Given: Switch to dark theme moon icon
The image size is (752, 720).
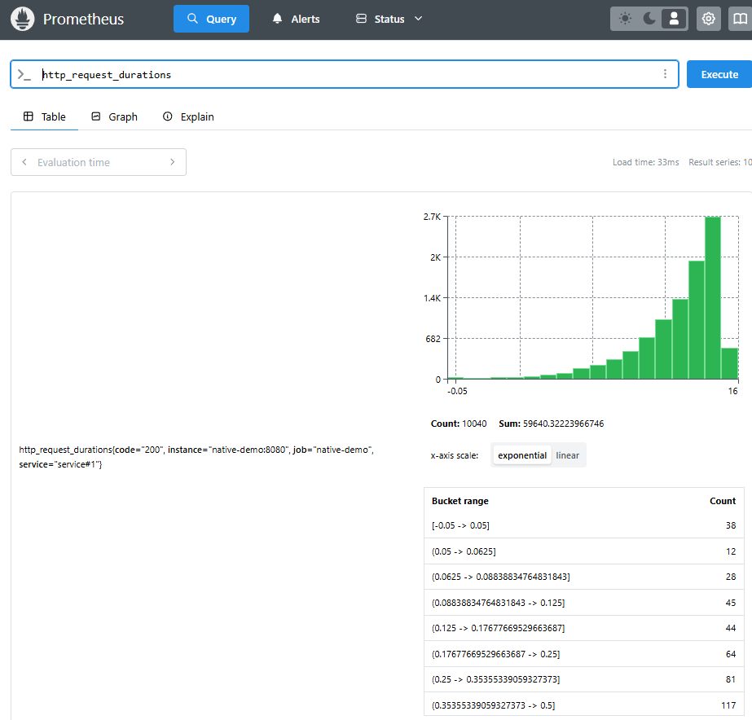Looking at the screenshot, I should coord(649,19).
